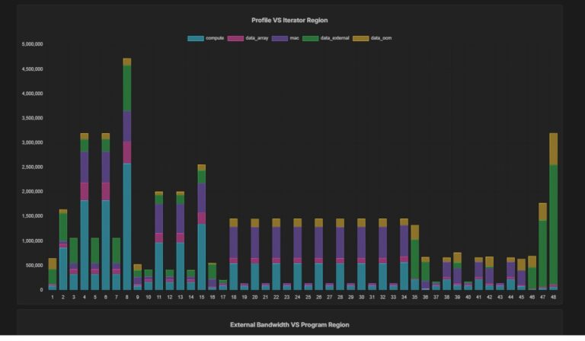585x341 pixels.
Task: Show only data_ocm via legend label
Action: click(381, 38)
